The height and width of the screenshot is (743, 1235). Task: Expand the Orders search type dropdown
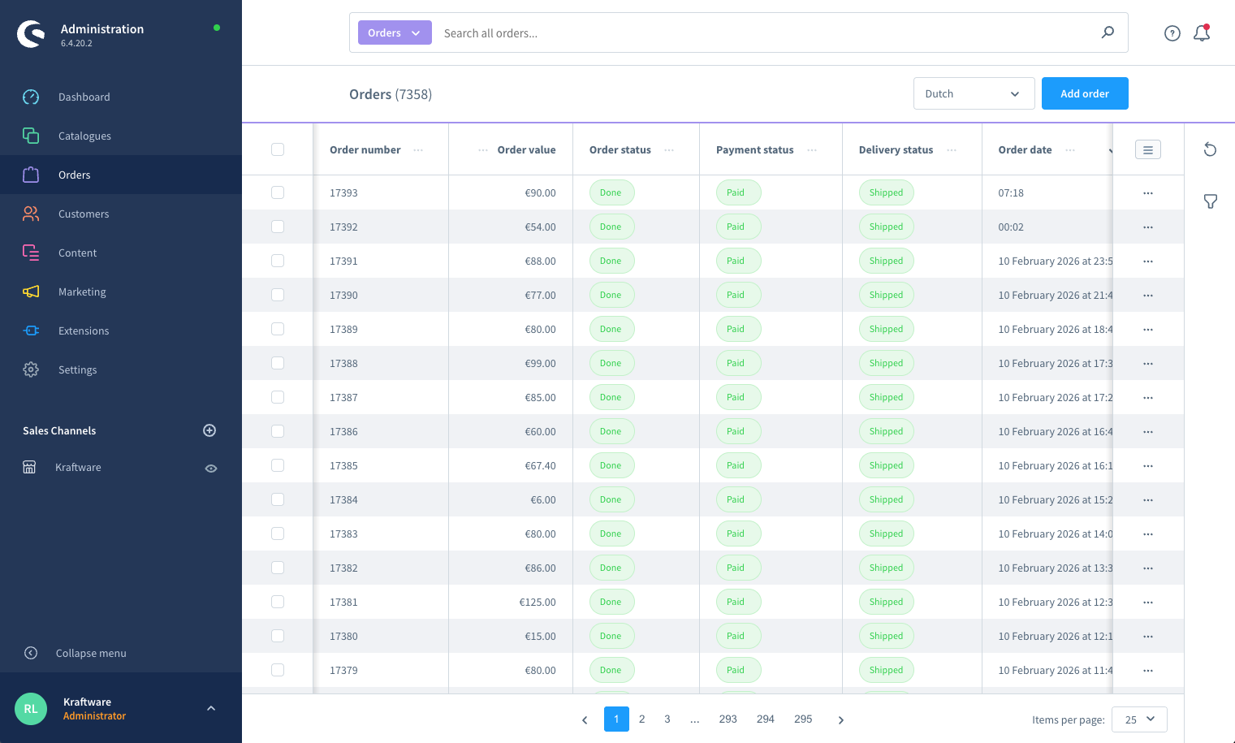pos(395,33)
